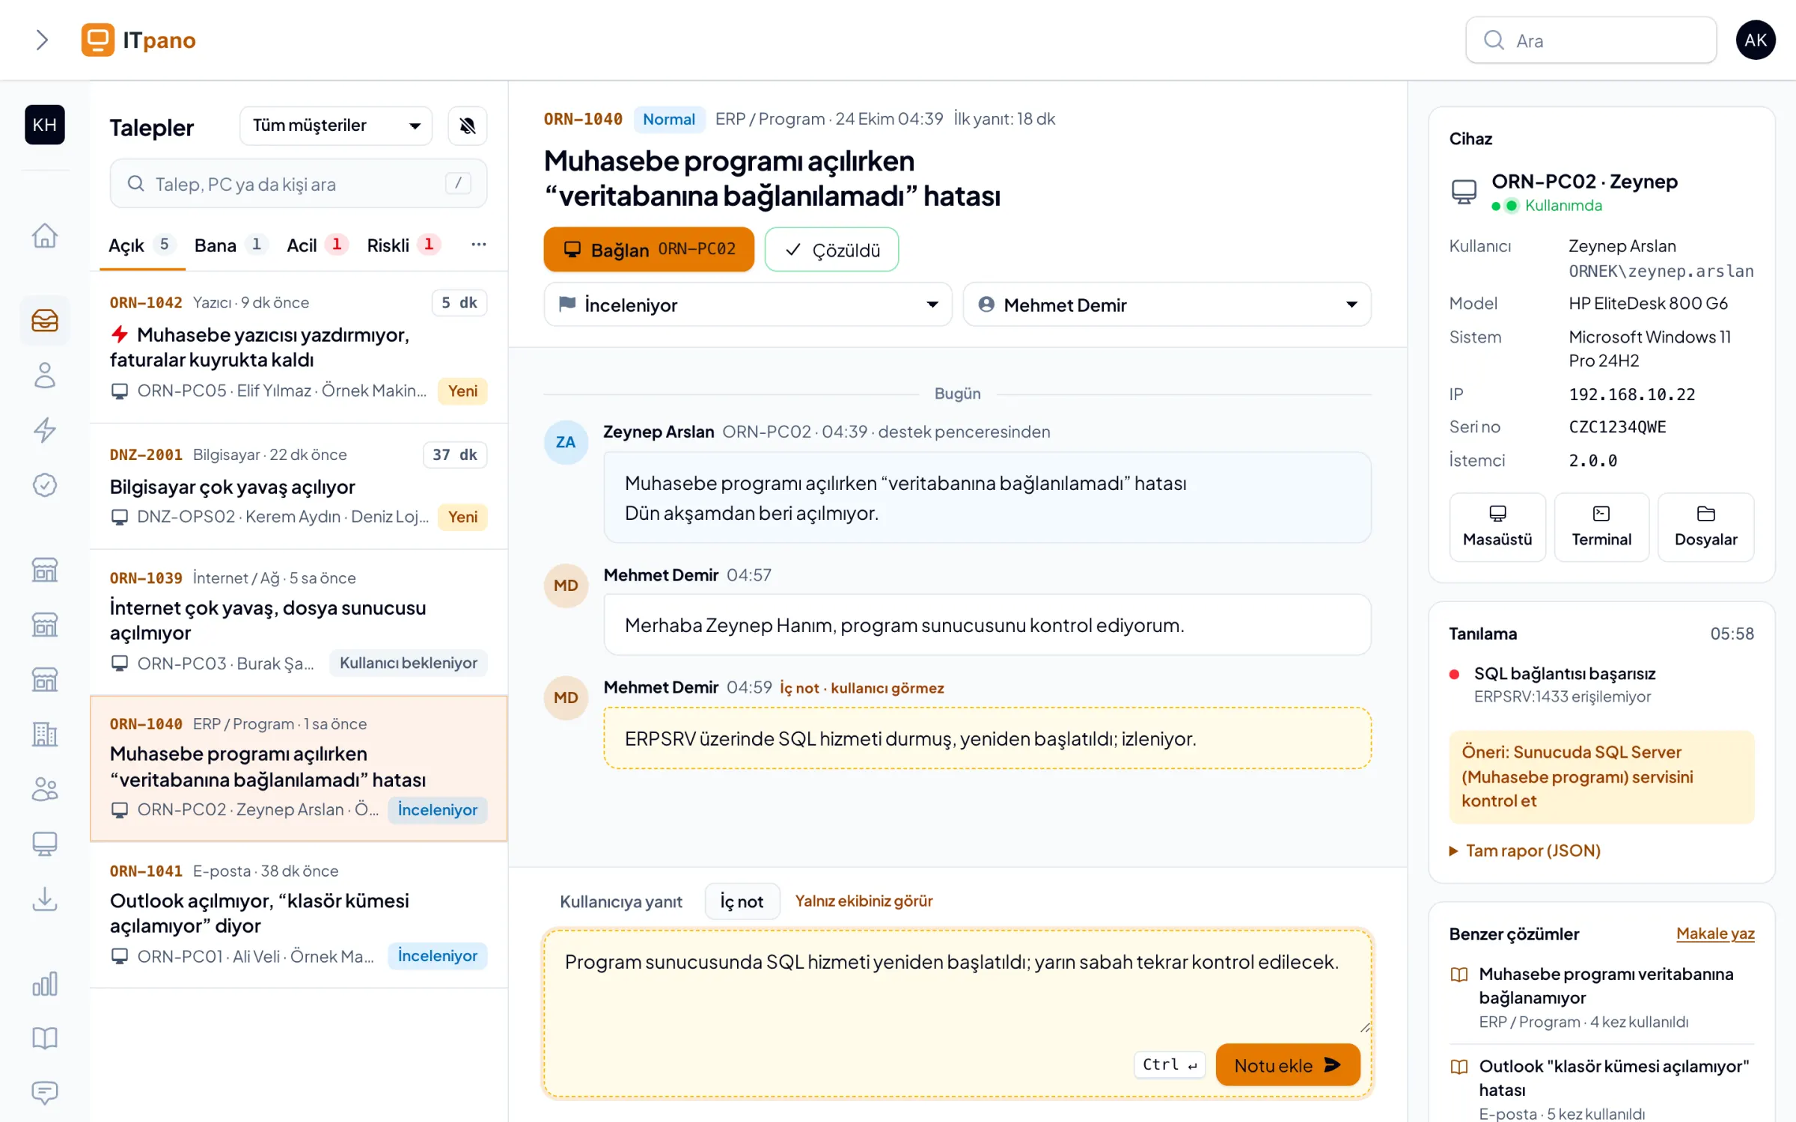The image size is (1796, 1122).
Task: Open Masaüstü remote desktop
Action: coord(1497,527)
